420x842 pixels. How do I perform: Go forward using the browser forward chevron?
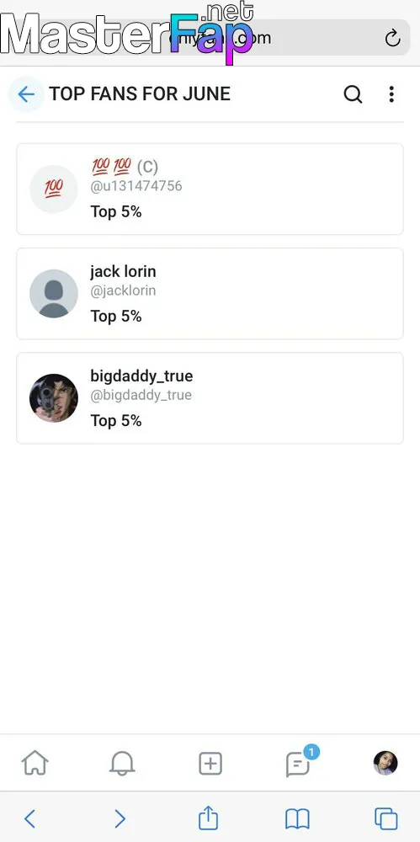tap(120, 819)
